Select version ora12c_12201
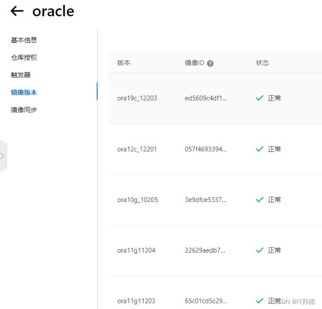The image size is (322, 309). pos(137,149)
